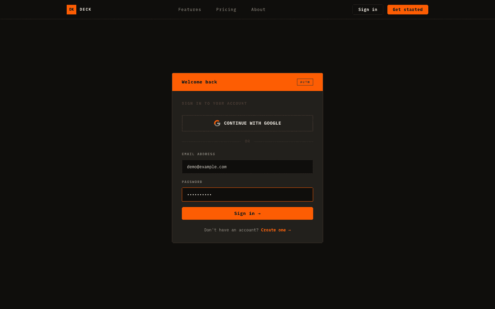
Task: Click the arrow next to Create one
Action: (289, 230)
